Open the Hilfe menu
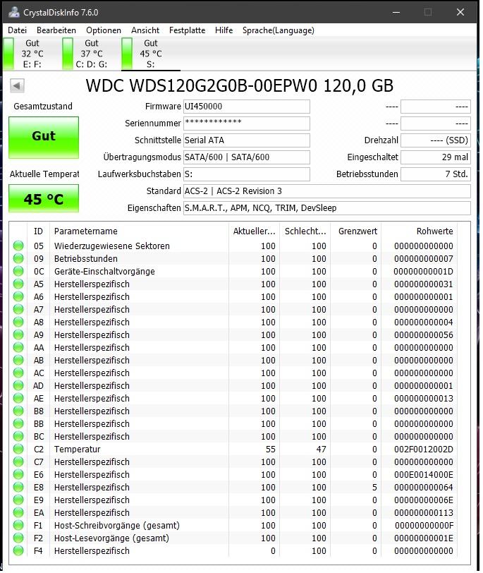The image size is (483, 573). coord(224,30)
